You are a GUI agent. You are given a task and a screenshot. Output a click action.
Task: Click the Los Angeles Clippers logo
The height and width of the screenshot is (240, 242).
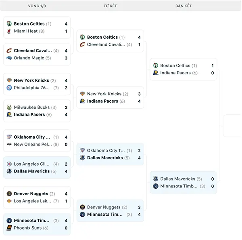[x=9, y=164]
